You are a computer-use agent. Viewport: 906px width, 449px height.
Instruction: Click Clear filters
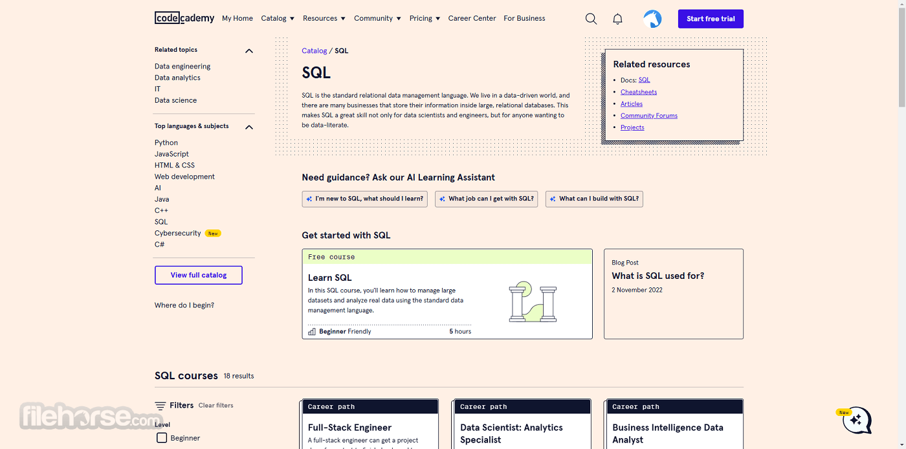(x=215, y=406)
